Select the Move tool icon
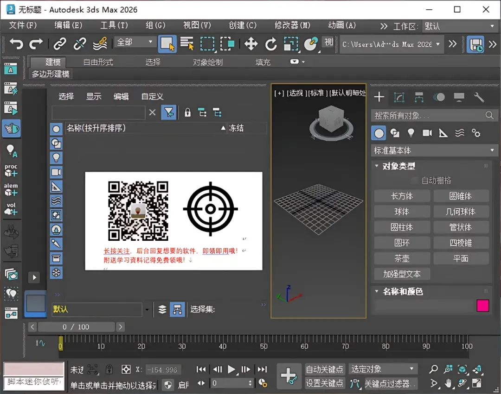The height and width of the screenshot is (394, 501). (251, 44)
